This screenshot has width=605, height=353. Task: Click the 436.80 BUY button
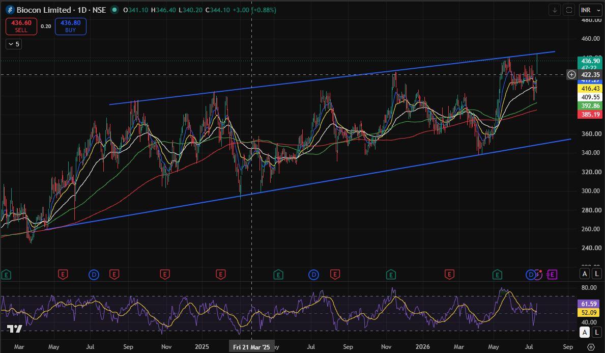pos(71,26)
